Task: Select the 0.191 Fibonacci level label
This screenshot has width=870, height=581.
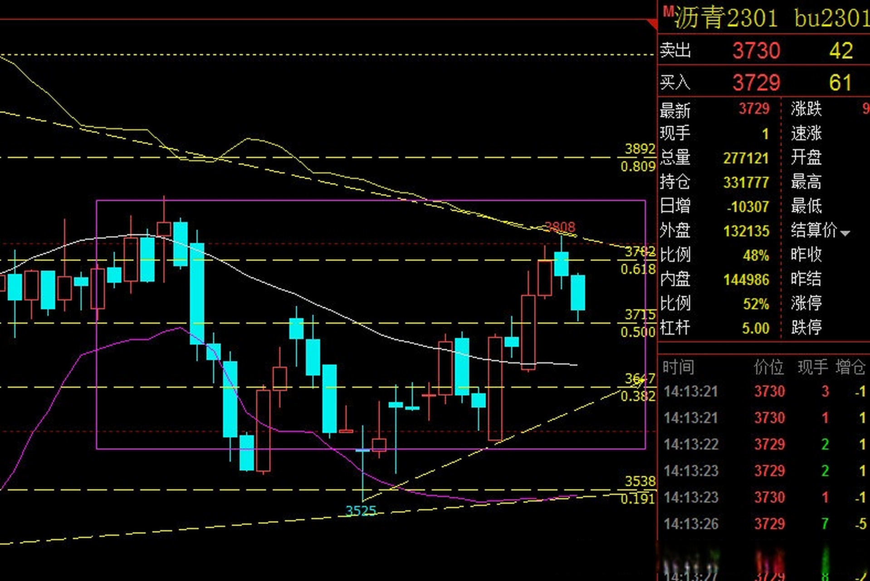Action: click(x=638, y=499)
